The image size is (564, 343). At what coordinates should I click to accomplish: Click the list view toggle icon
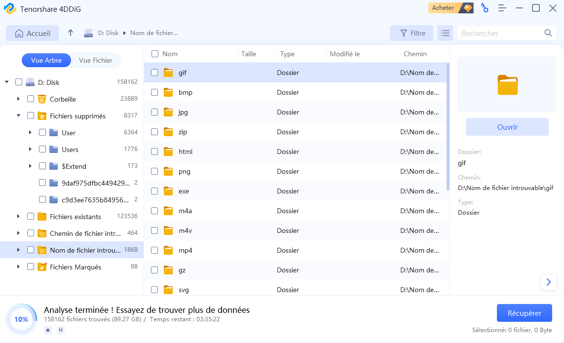[x=445, y=33]
